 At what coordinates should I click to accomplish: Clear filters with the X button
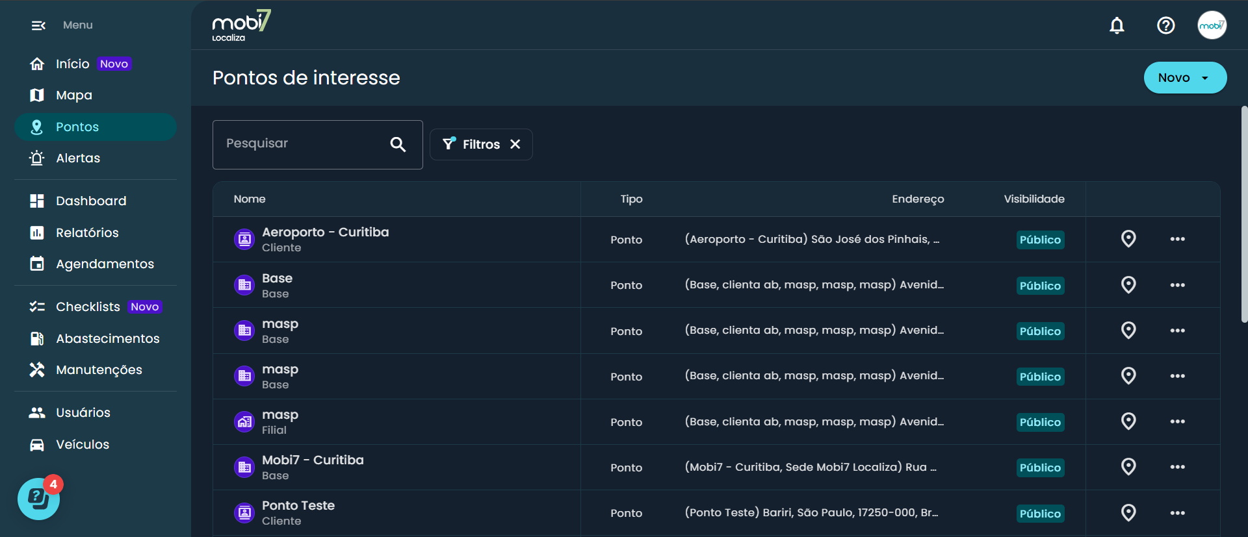(515, 144)
